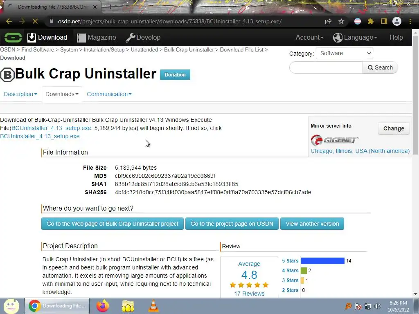Image resolution: width=419 pixels, height=314 pixels.
Task: Click the Chicago, Illinois, USA mirror link
Action: [360, 151]
